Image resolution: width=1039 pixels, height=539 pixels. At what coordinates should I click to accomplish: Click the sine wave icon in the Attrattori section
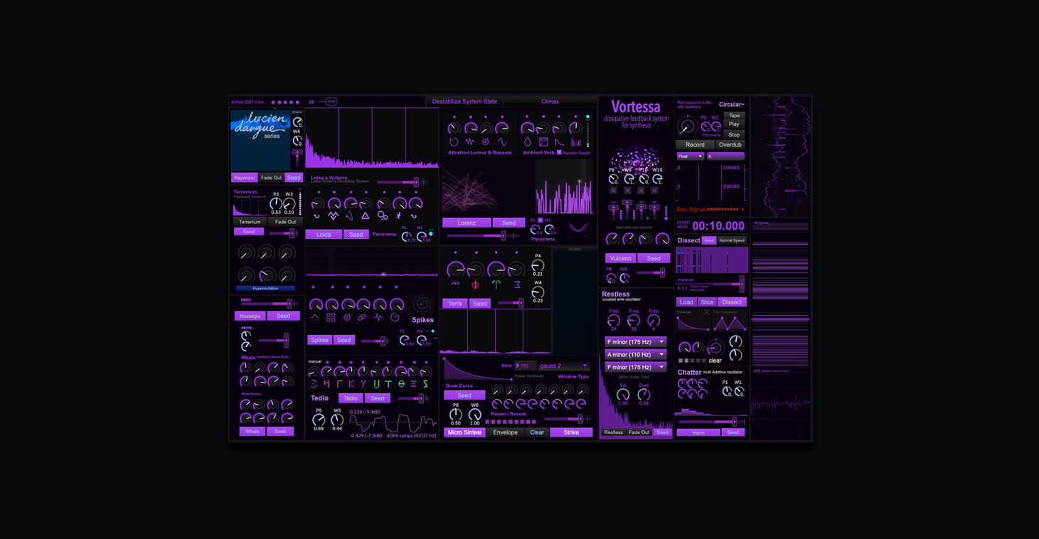point(502,142)
